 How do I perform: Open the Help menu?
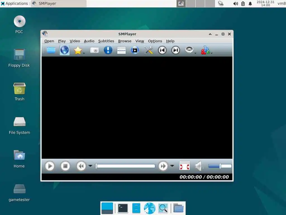point(170,41)
